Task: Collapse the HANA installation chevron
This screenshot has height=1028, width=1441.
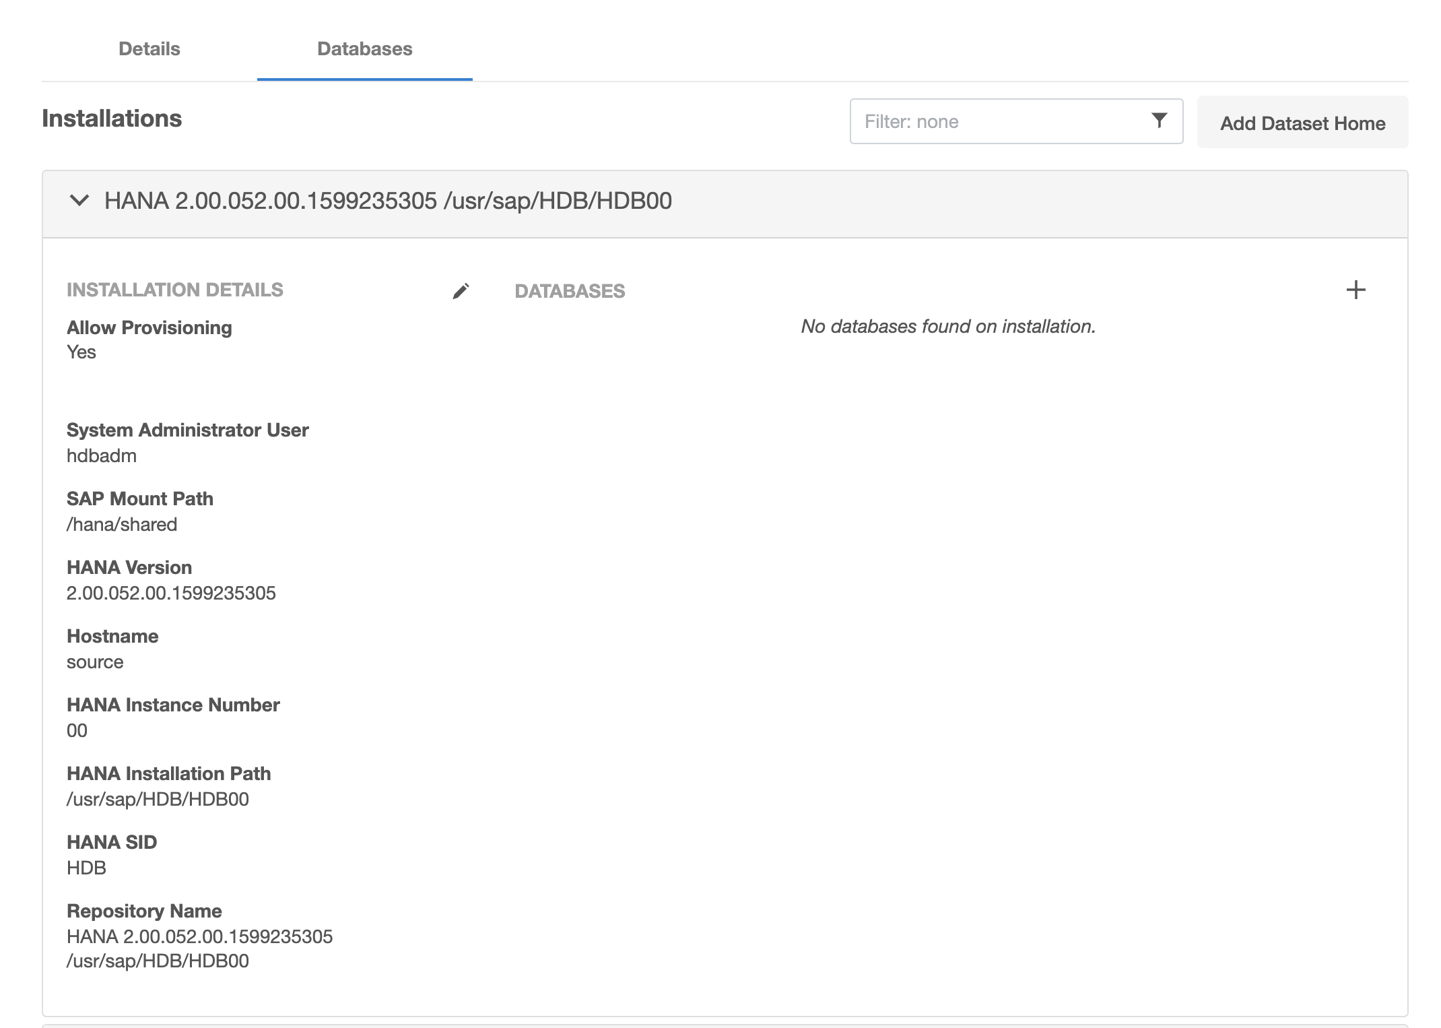Action: click(x=79, y=201)
